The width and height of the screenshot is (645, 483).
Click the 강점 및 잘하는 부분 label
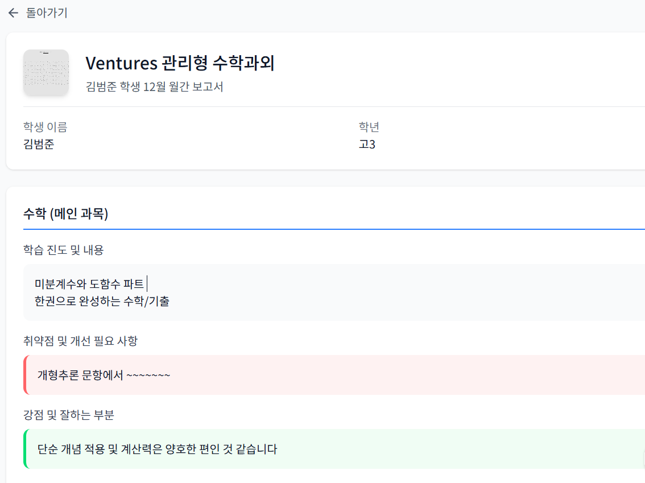coord(69,415)
